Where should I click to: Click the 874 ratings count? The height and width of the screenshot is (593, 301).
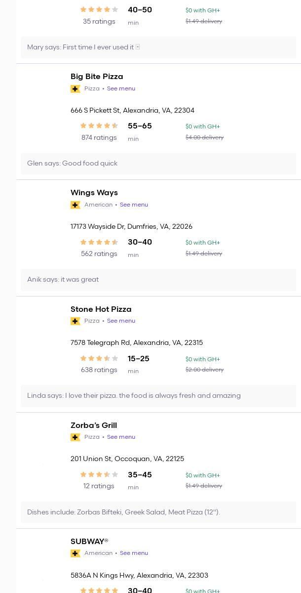coord(99,138)
